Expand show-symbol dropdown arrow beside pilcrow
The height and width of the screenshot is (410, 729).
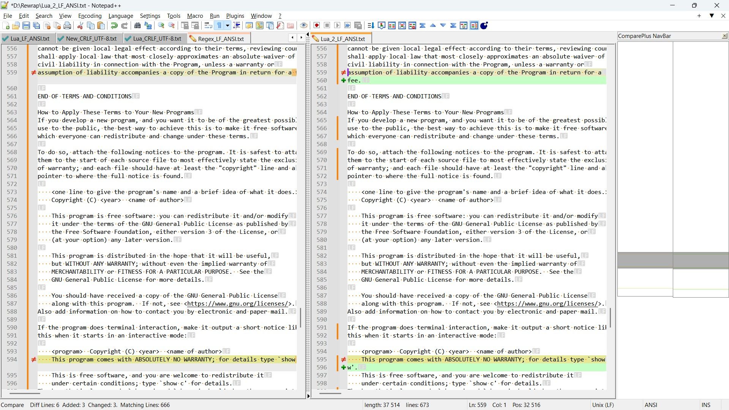pyautogui.click(x=227, y=25)
